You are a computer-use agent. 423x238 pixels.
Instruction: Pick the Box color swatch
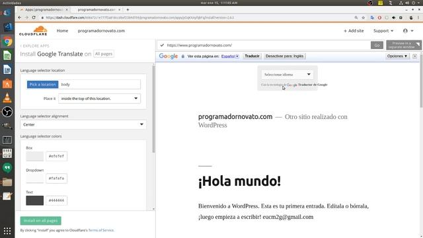click(35, 156)
